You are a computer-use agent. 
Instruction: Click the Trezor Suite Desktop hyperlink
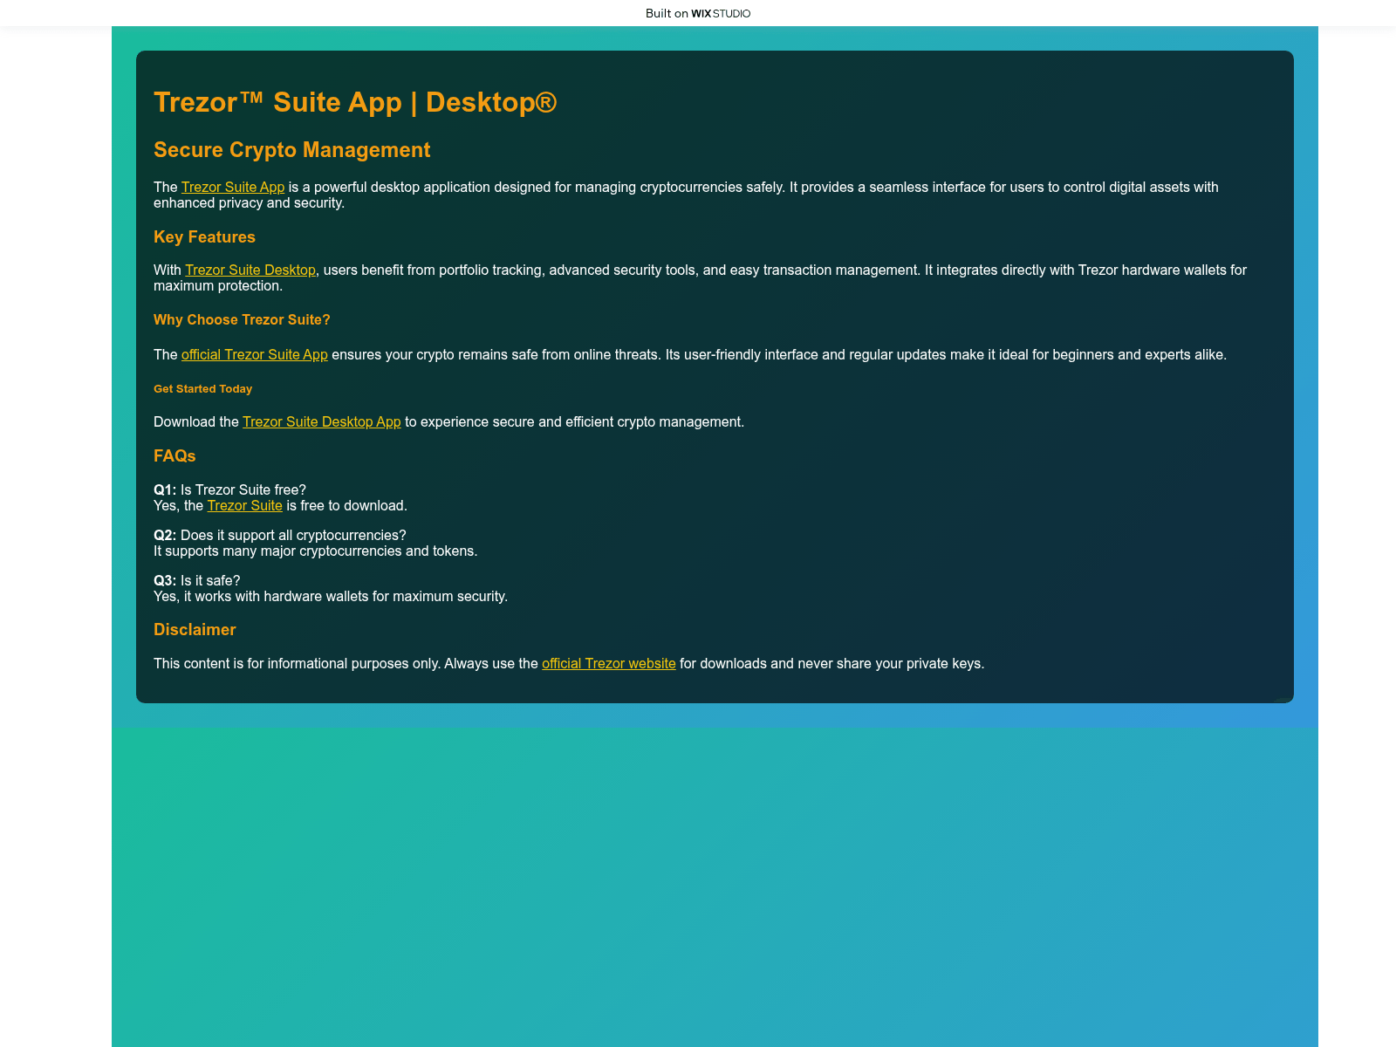pyautogui.click(x=250, y=270)
